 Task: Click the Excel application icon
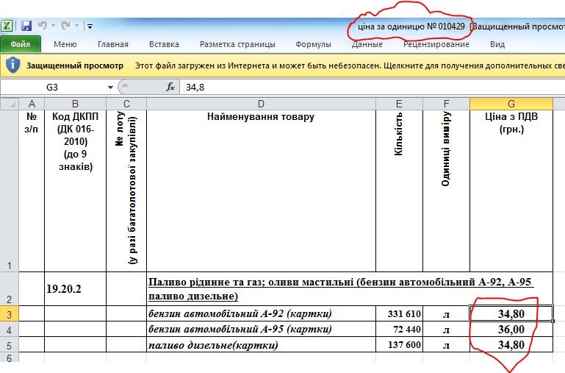[x=7, y=26]
